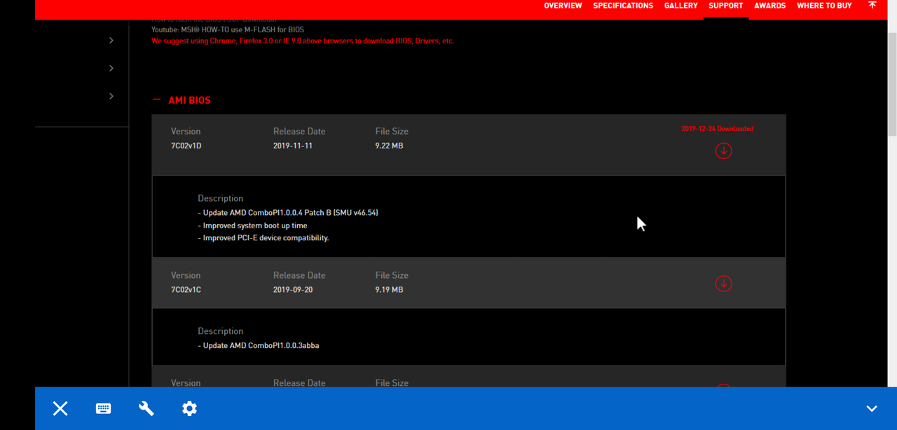Select version text 7C02v1C
The height and width of the screenshot is (430, 897).
click(x=186, y=289)
